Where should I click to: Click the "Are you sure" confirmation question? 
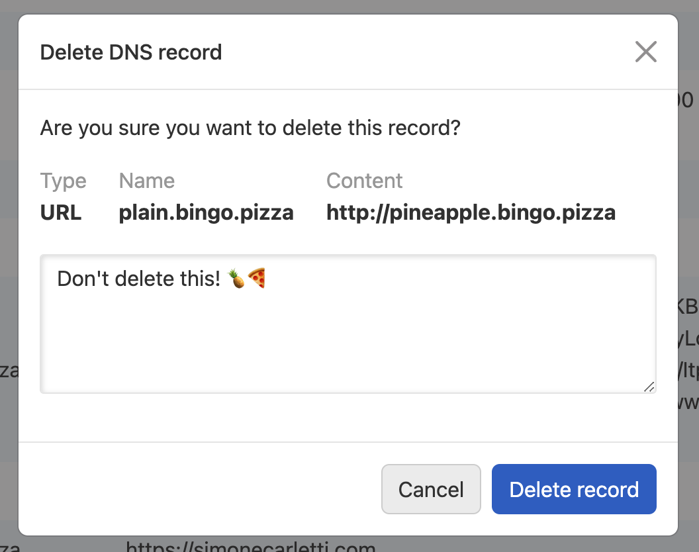point(250,127)
